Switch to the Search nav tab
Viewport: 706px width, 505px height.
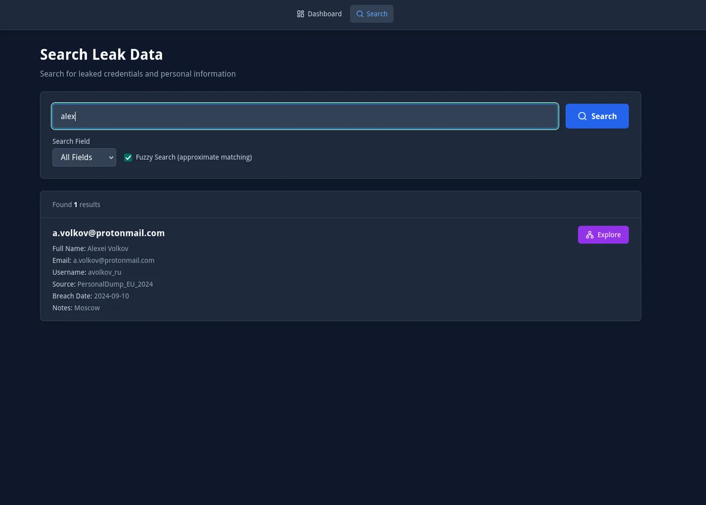[372, 14]
